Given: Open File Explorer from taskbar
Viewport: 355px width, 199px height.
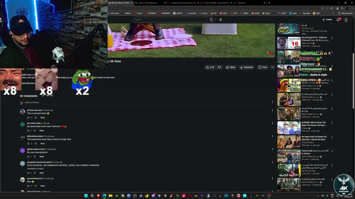Looking at the screenshot, I should pyautogui.click(x=110, y=196).
